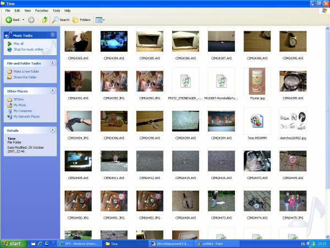This screenshot has height=248, width=330.
Task: Go to My Computer in Other Places
Action: [22, 111]
